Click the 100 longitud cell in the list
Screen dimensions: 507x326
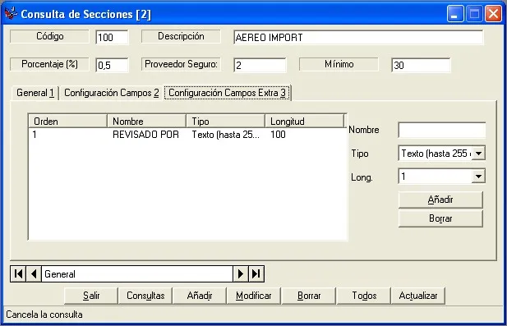(278, 135)
